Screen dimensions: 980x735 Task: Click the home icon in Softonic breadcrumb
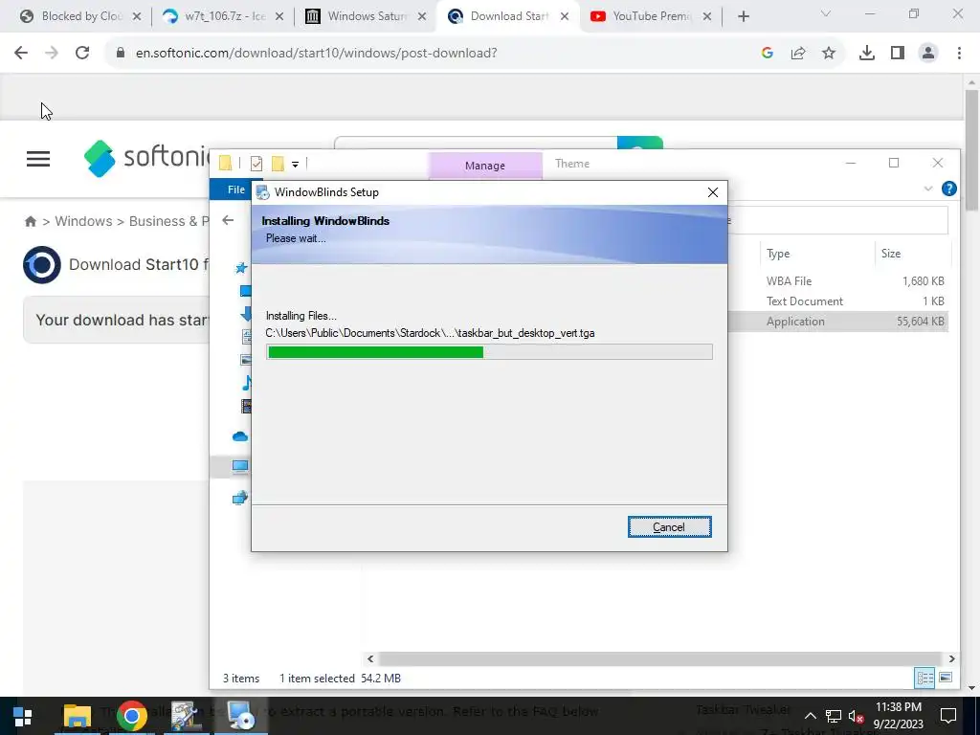tap(30, 221)
